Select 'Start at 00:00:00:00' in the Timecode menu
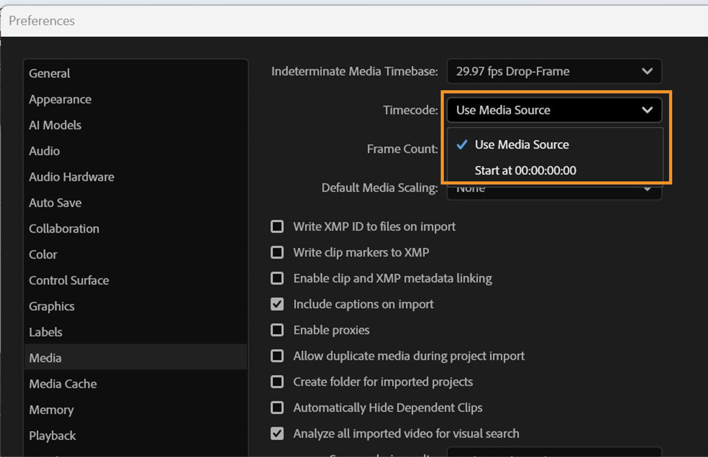This screenshot has height=457, width=708. tap(526, 170)
